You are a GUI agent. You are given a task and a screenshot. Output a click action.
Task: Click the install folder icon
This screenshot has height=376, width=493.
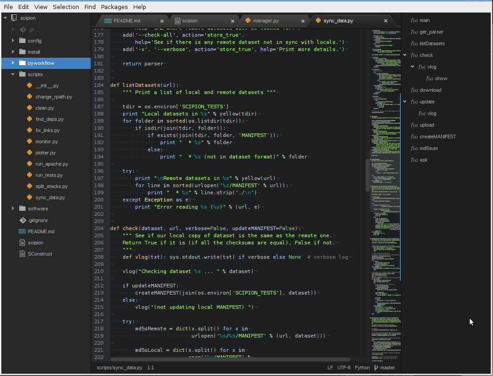[x=23, y=52]
